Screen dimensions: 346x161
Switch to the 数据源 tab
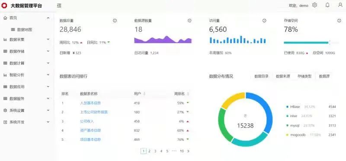tap(324, 76)
